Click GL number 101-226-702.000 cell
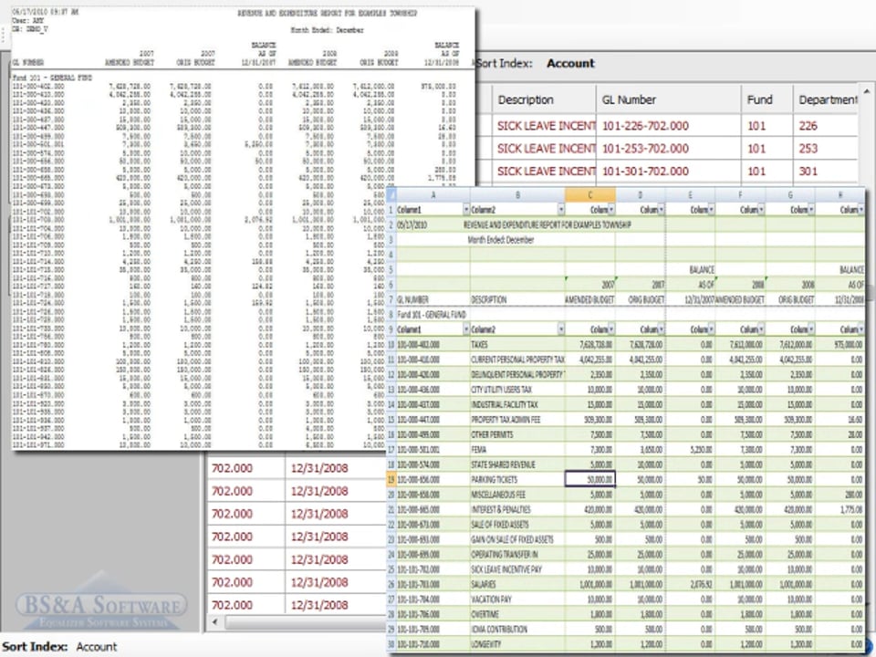 (x=668, y=126)
